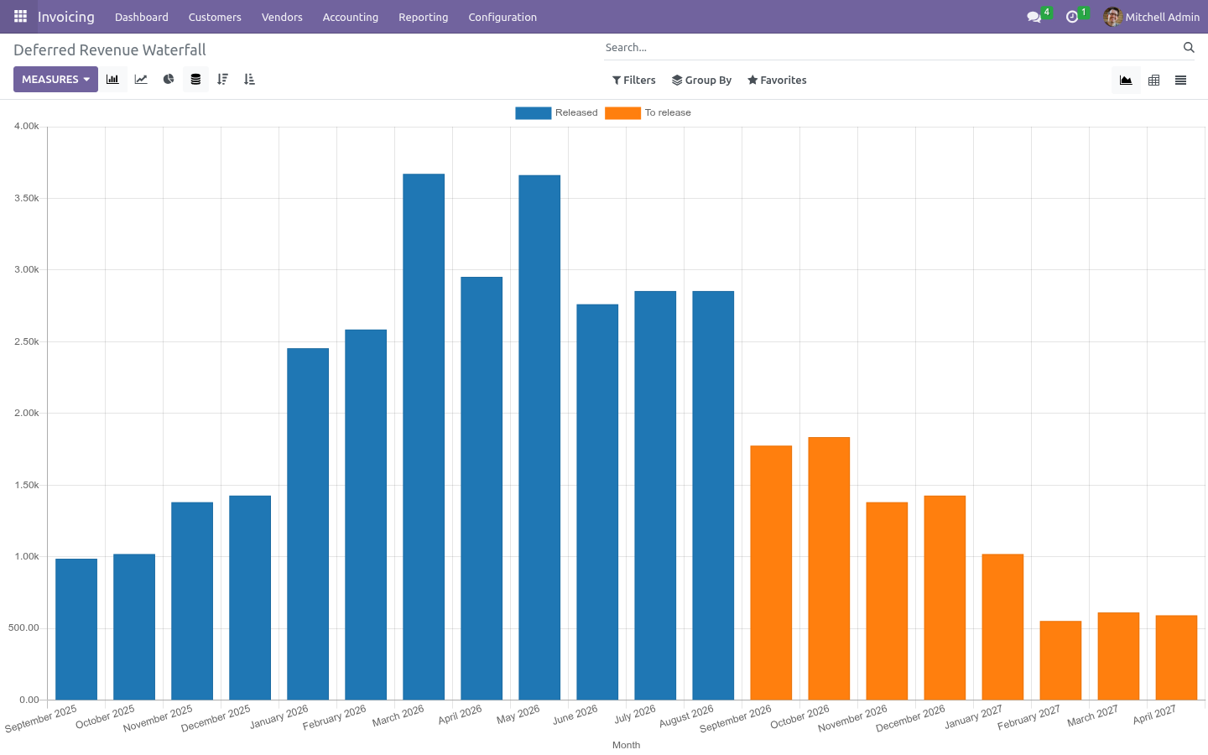Click the May 2026 bar
Screen dimensions: 1208x755
(539, 437)
